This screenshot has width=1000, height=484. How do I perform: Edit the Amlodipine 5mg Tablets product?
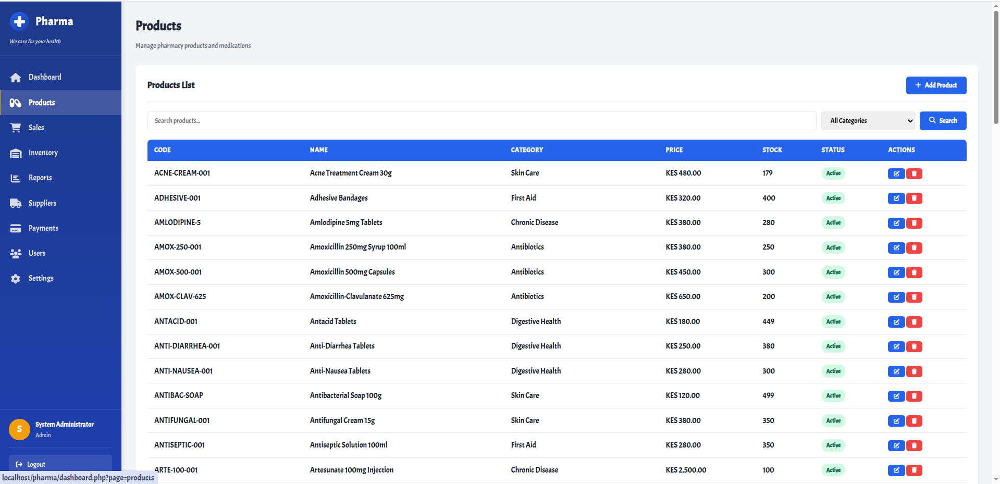(x=896, y=223)
